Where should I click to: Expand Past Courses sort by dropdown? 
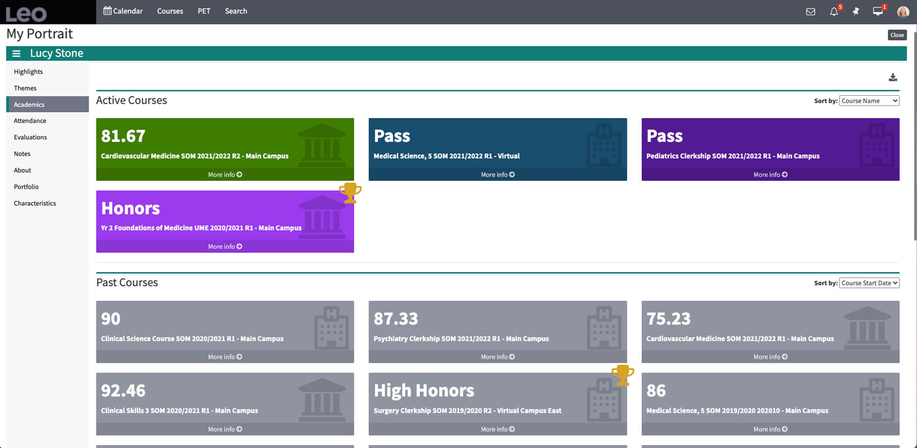click(869, 283)
